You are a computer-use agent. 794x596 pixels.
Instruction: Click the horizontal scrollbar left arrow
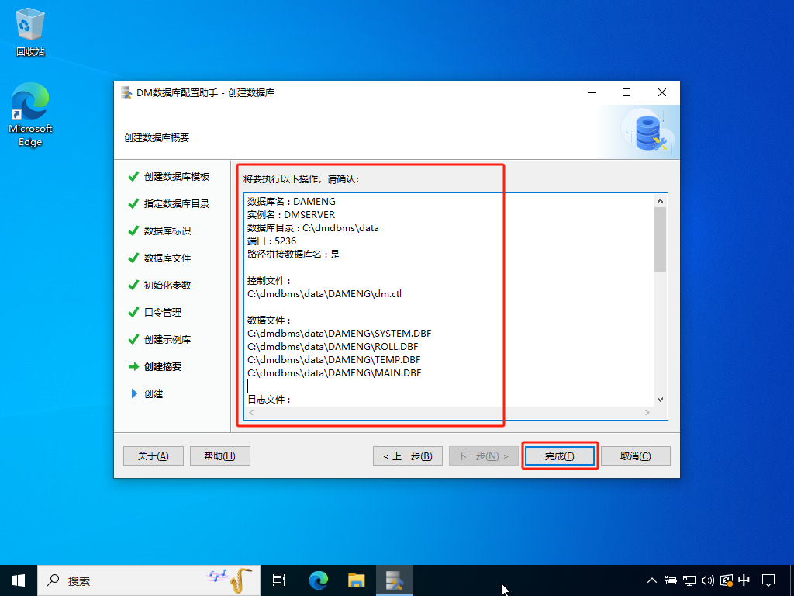[x=251, y=413]
